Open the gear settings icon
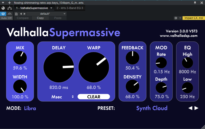The height and width of the screenshot is (129, 205). [x=176, y=18]
